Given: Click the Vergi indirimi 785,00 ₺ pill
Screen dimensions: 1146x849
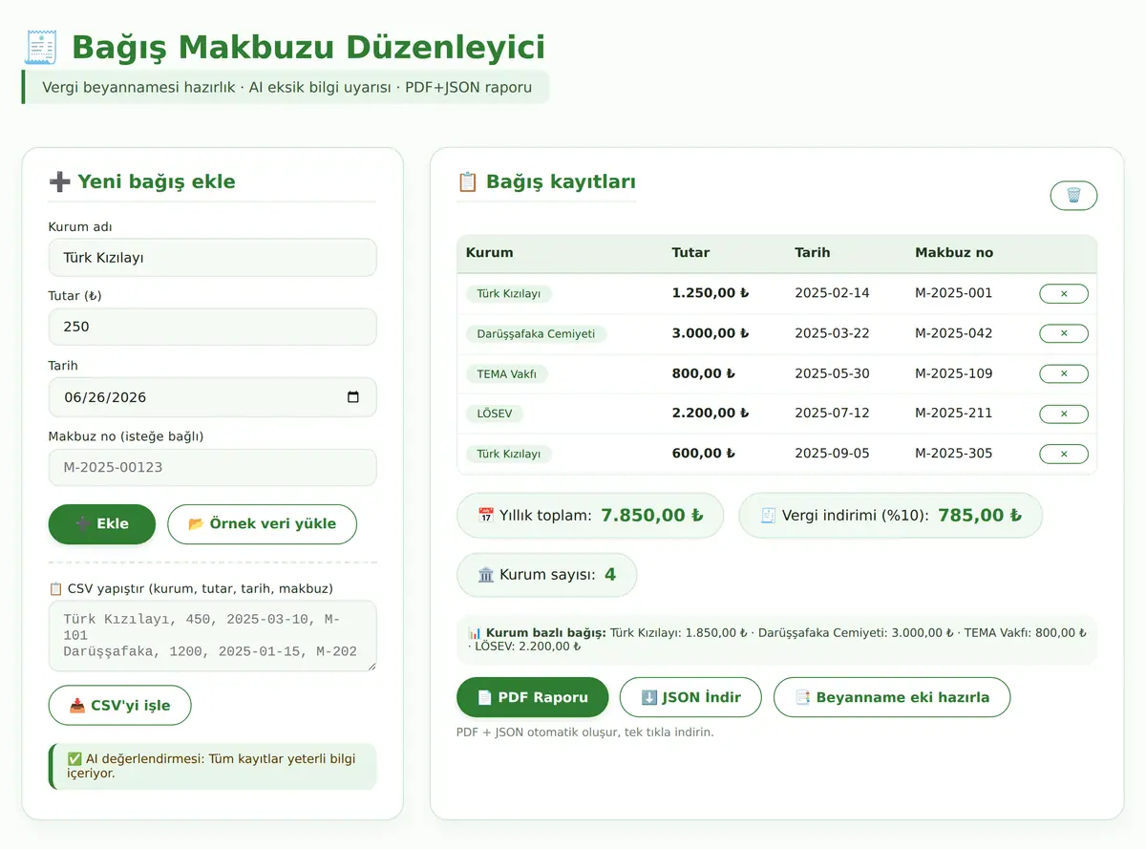Looking at the screenshot, I should click(x=890, y=516).
